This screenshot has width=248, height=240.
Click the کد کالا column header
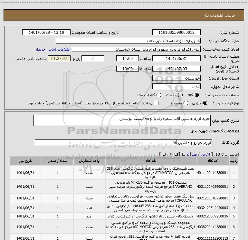pos(213,161)
